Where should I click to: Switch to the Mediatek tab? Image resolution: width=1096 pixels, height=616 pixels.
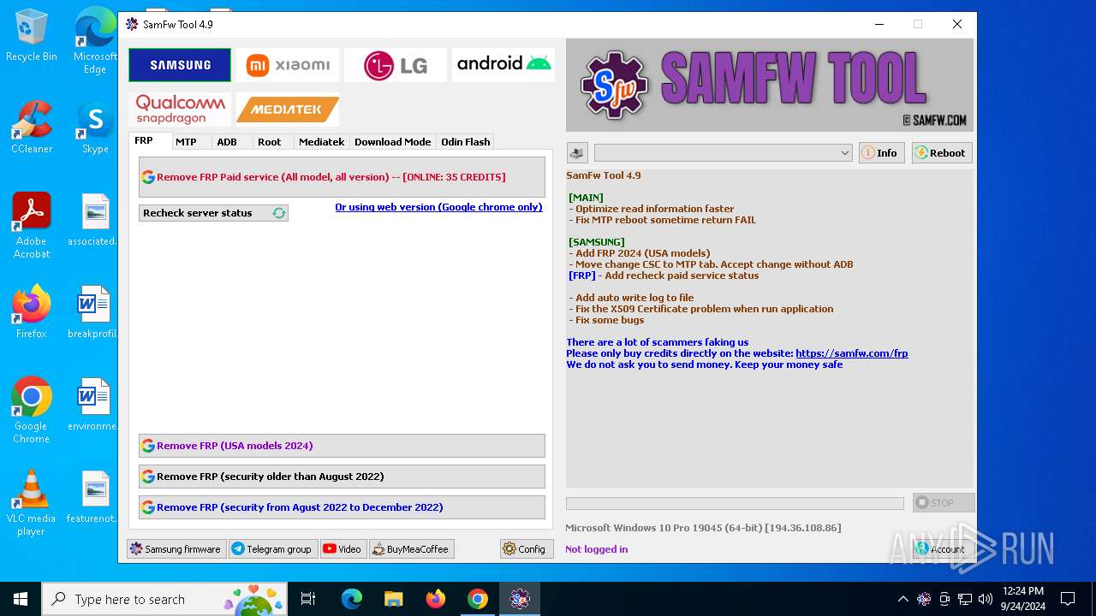(x=322, y=142)
